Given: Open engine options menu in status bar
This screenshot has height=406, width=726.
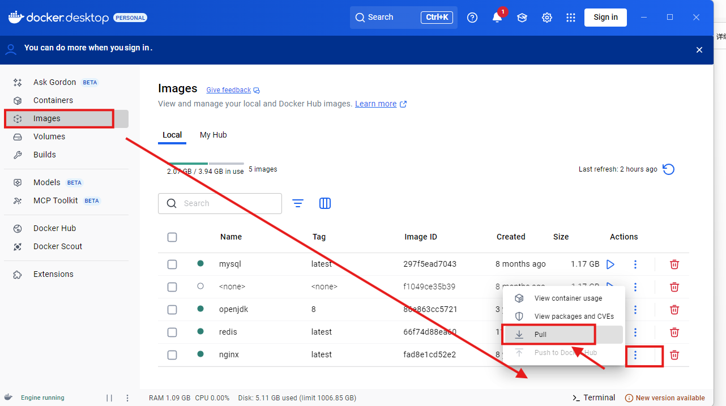Looking at the screenshot, I should click(127, 398).
